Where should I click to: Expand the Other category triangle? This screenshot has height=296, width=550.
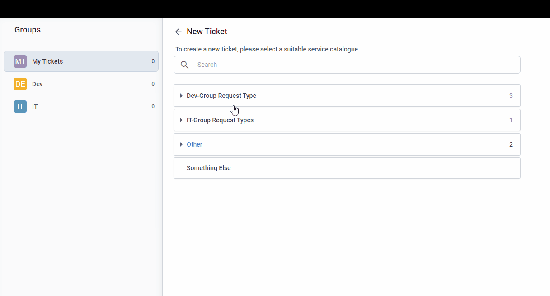[x=181, y=144]
